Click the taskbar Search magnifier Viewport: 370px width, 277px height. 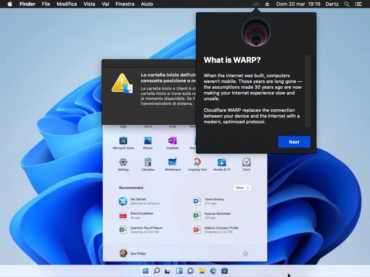pos(157,271)
